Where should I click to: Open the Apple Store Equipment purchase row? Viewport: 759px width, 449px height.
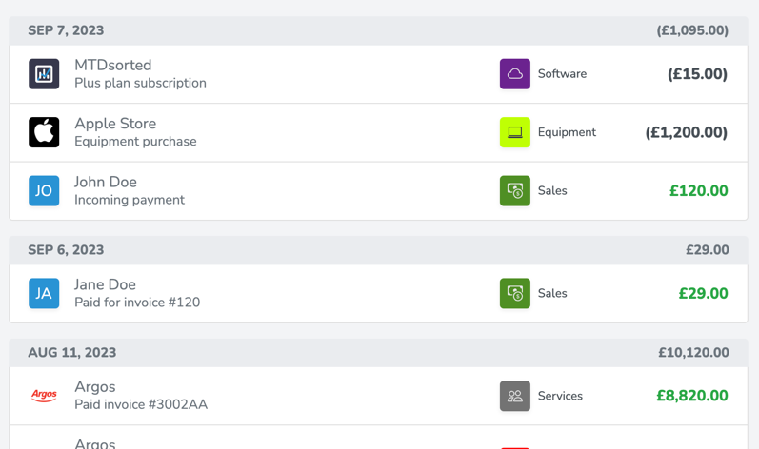[378, 132]
